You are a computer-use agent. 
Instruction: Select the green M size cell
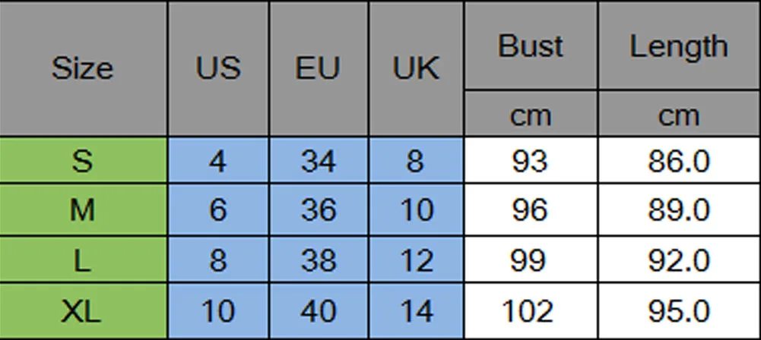[x=83, y=210]
